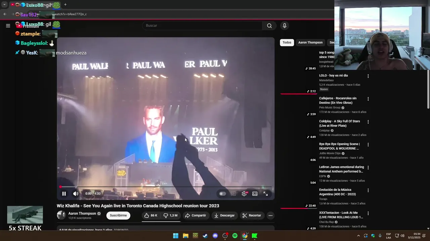Click Pelo Music Group channel name
The image size is (430, 241).
(330, 107)
